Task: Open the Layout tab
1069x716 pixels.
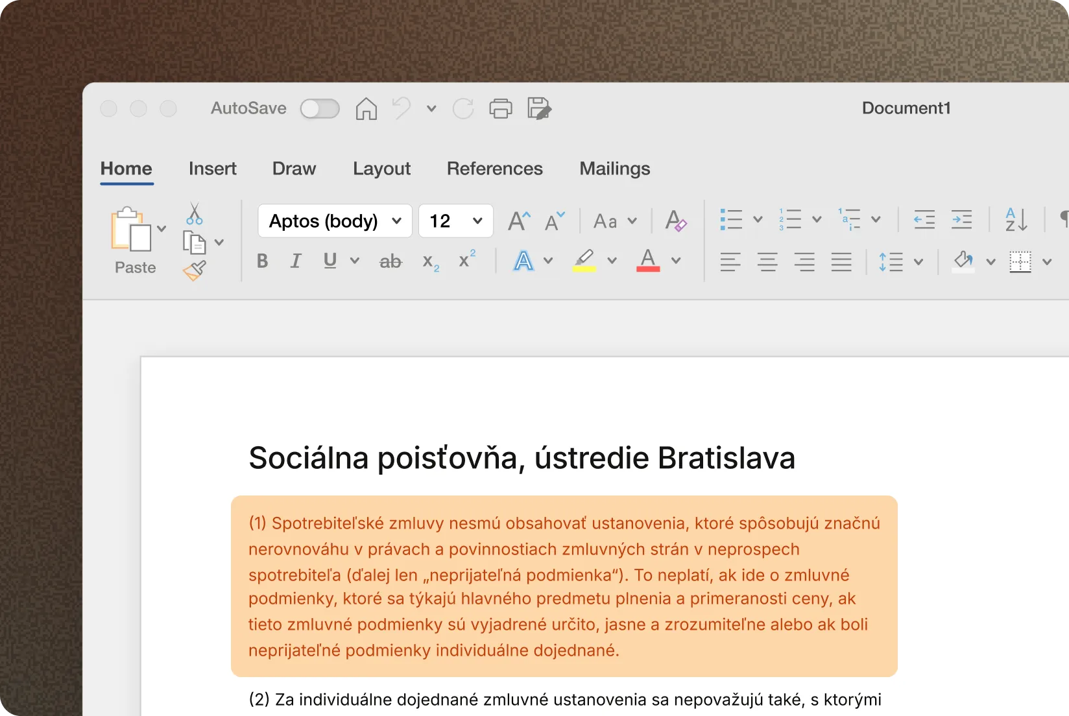Action: 382,169
